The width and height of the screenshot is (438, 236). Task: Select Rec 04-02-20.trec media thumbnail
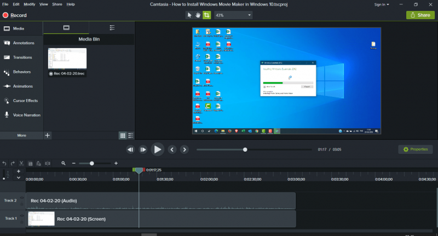tap(67, 62)
